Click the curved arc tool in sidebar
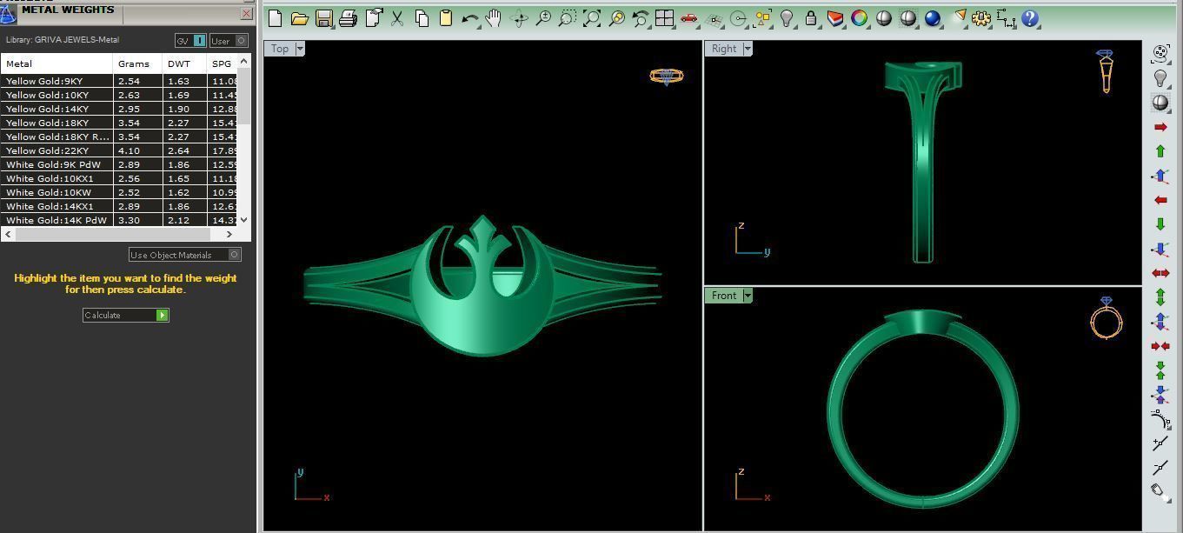 pos(1160,420)
